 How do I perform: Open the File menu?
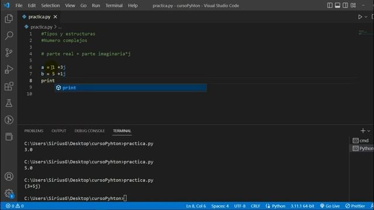click(x=19, y=5)
